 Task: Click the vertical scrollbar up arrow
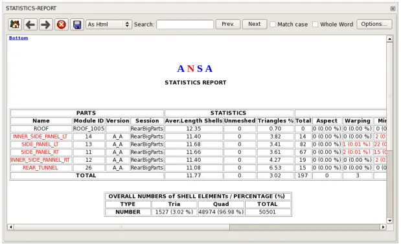click(x=389, y=39)
